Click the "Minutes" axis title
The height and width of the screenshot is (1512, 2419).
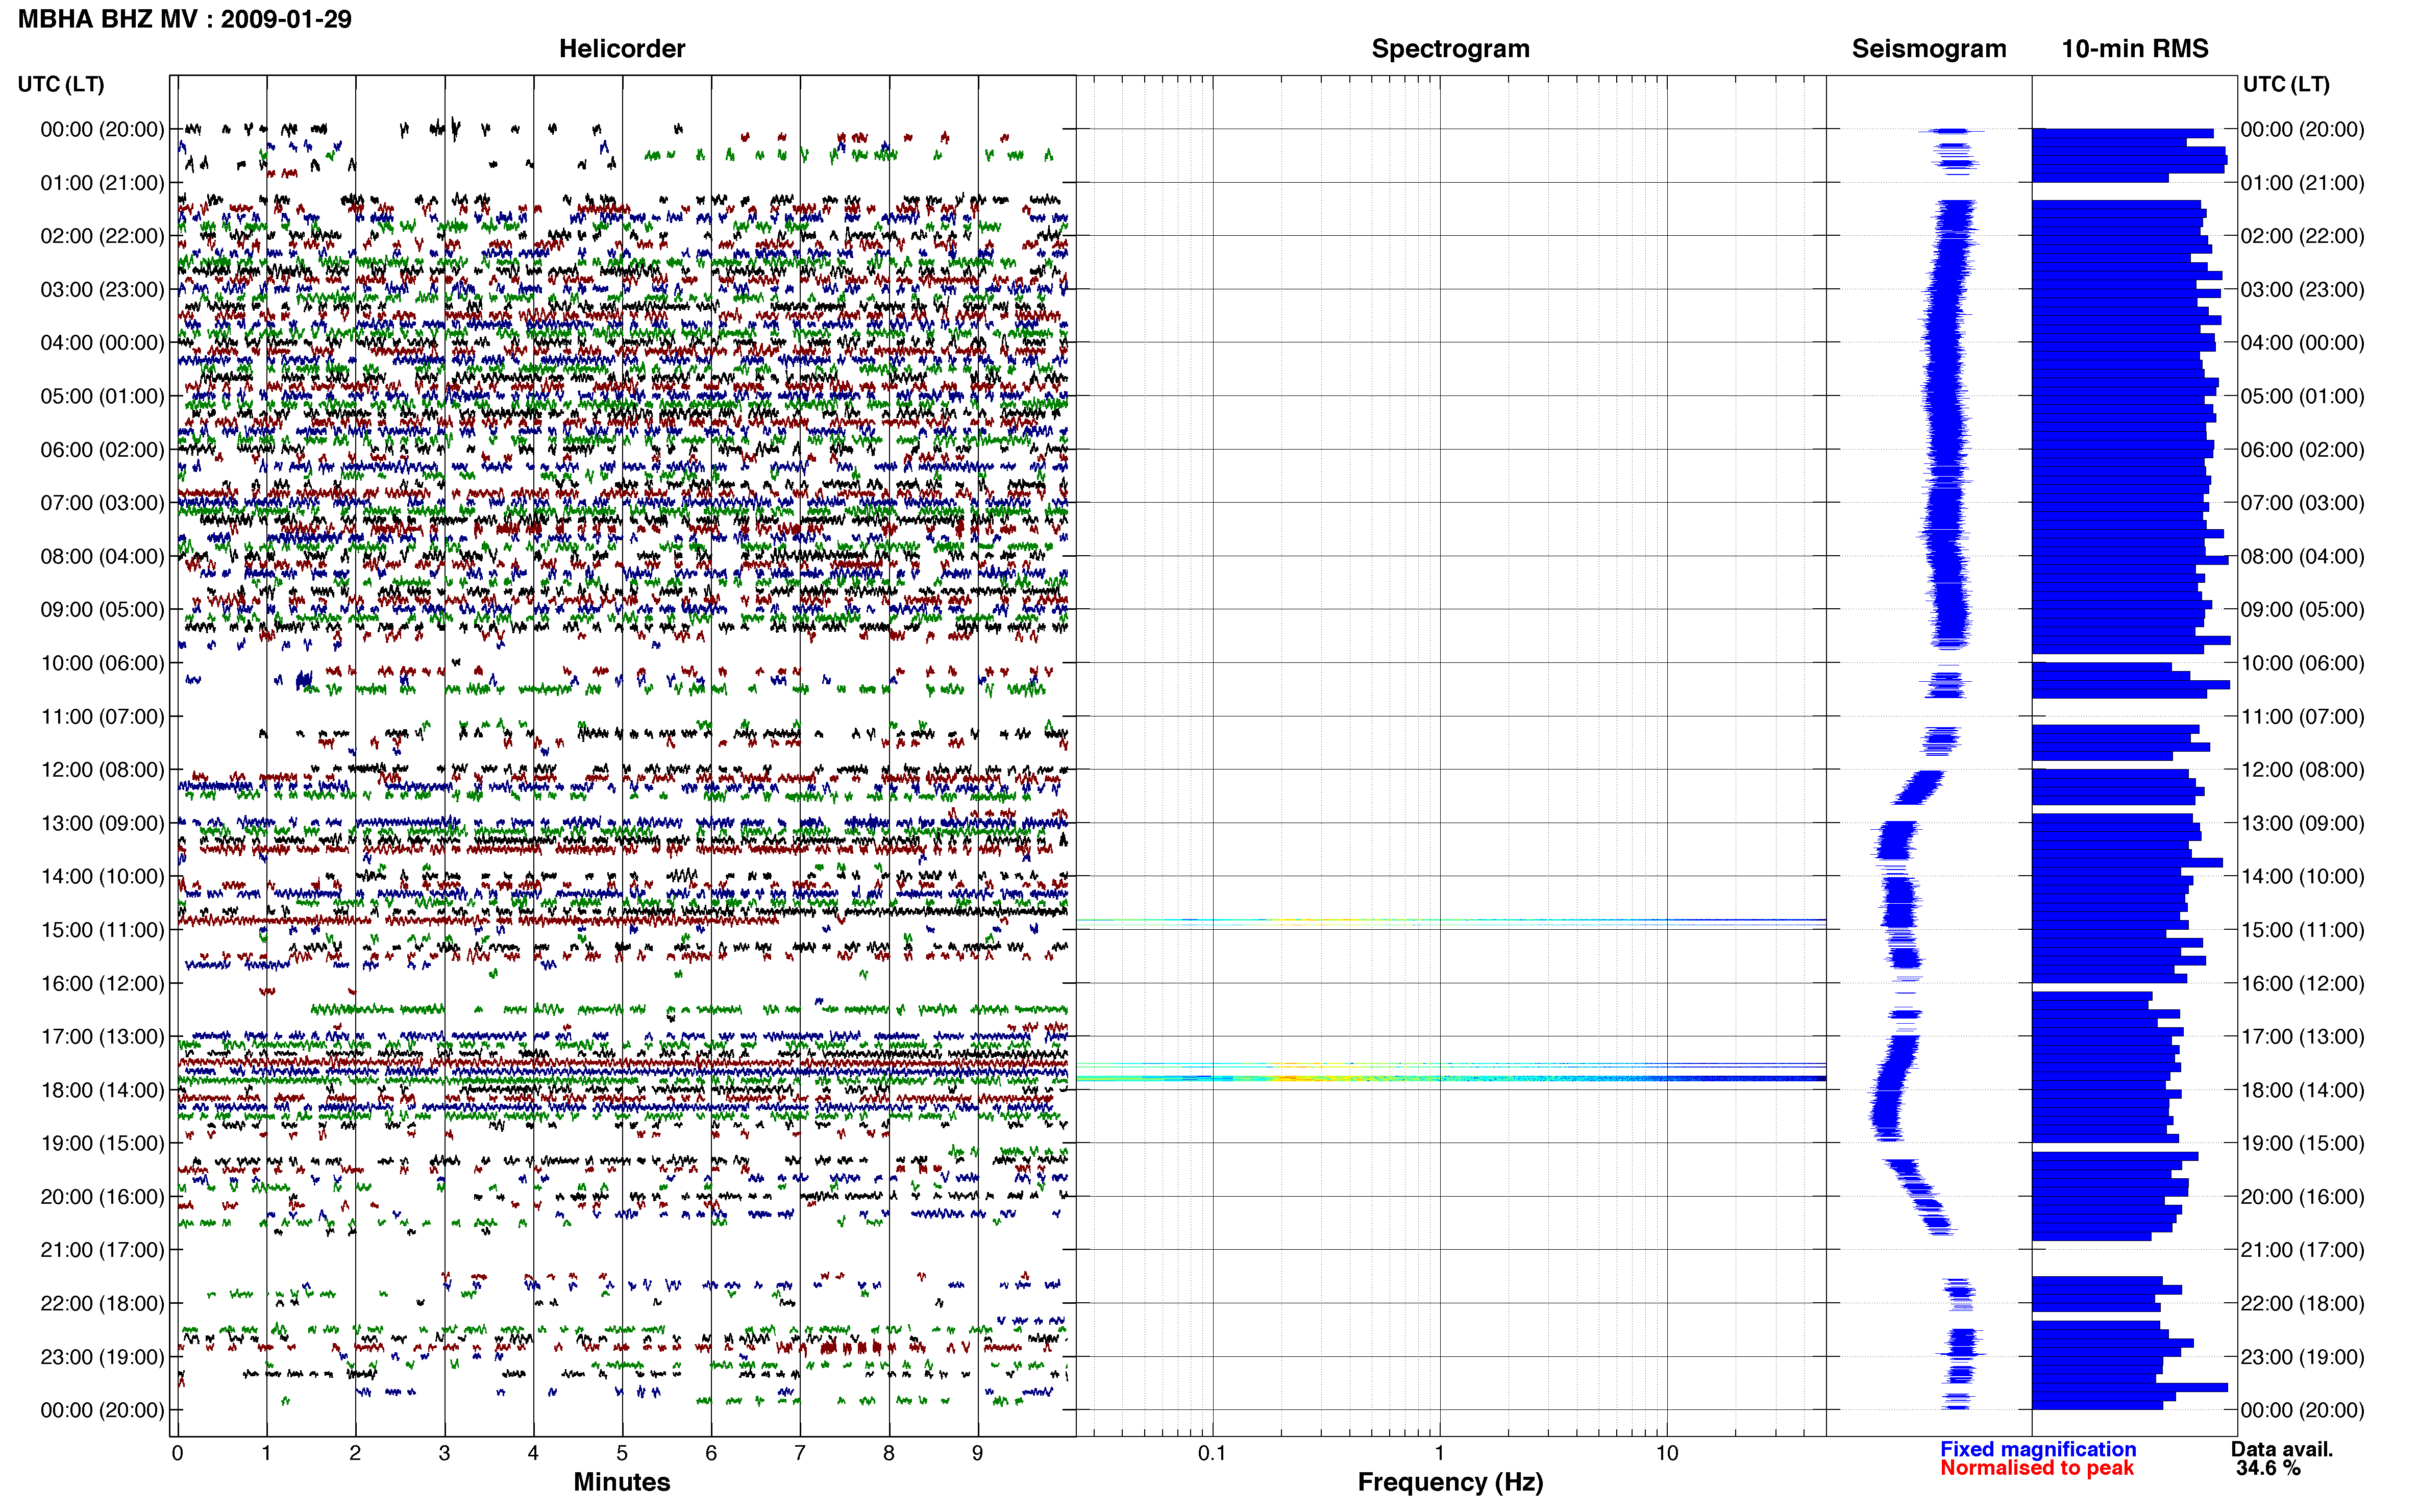pos(622,1482)
